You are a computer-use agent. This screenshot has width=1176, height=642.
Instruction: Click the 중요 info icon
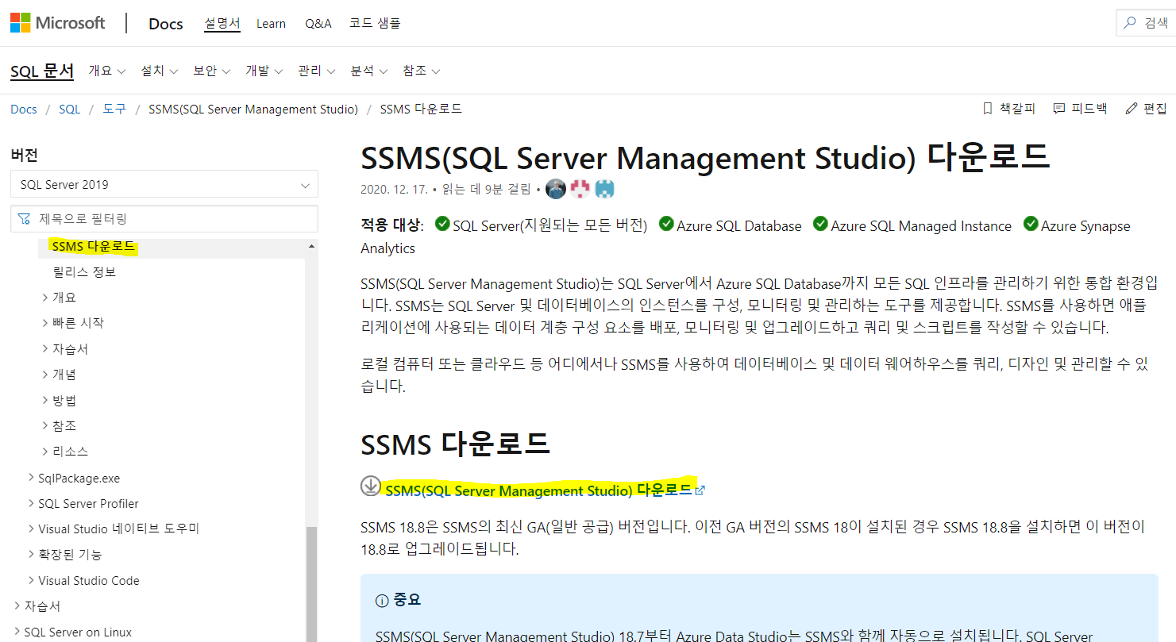coord(382,600)
